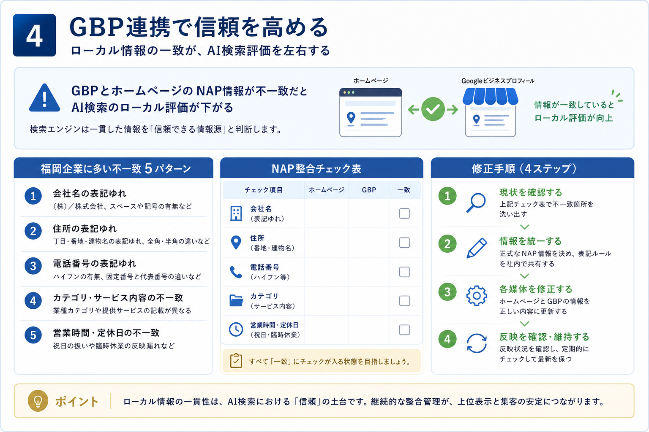Click the ホームページ browser window illustration
This screenshot has height=432, width=649.
(x=371, y=112)
